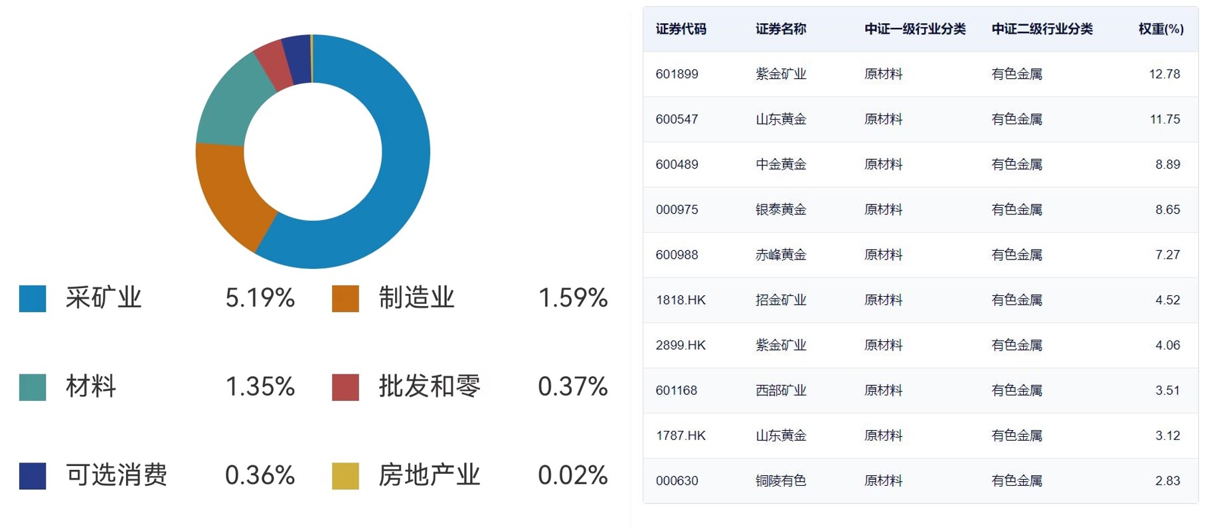Click the 证券代码 column header
This screenshot has height=529, width=1205.
tap(681, 29)
